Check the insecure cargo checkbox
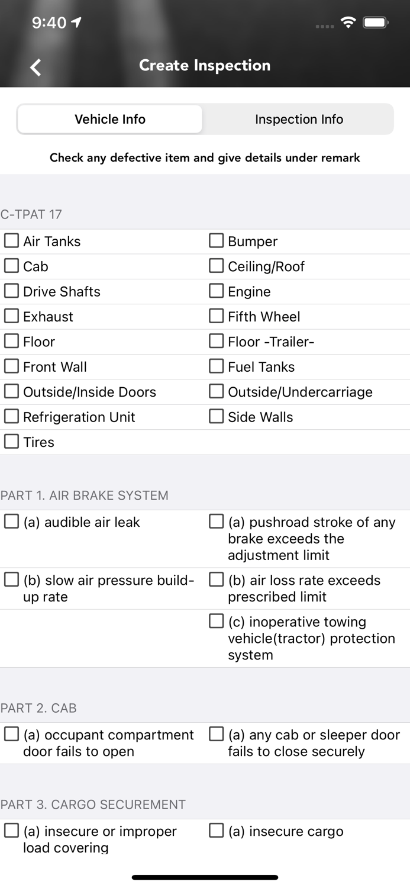Screen dimensions: 410x888 217,831
